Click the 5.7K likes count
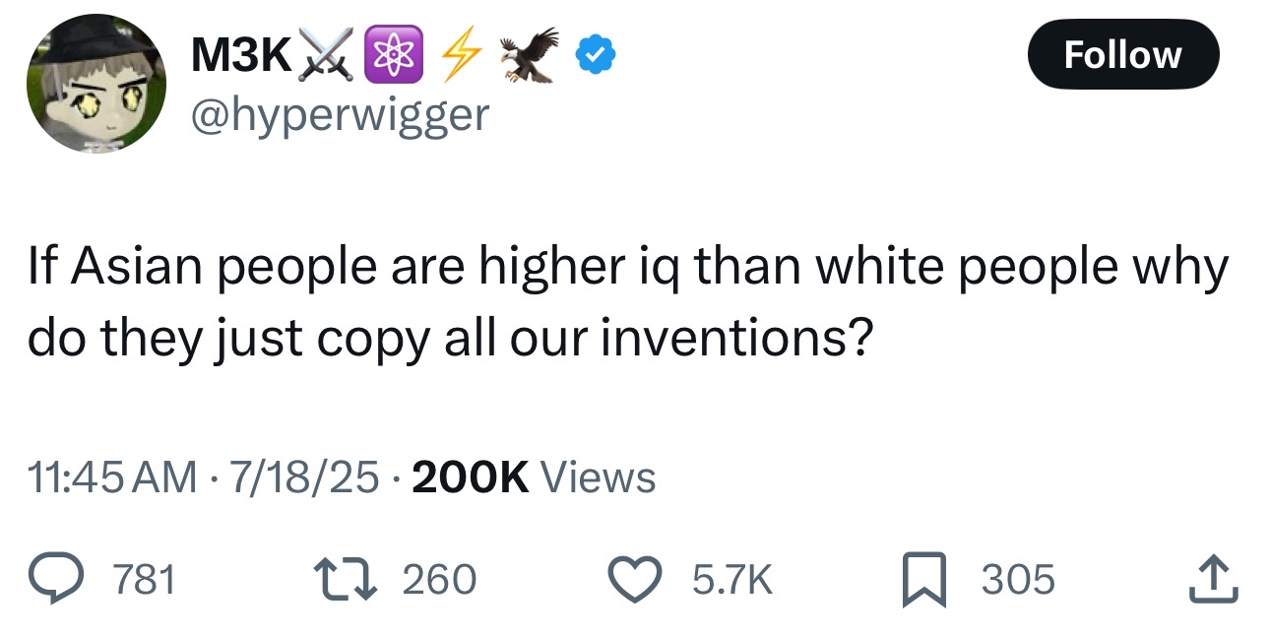This screenshot has height=637, width=1270. pyautogui.click(x=732, y=580)
